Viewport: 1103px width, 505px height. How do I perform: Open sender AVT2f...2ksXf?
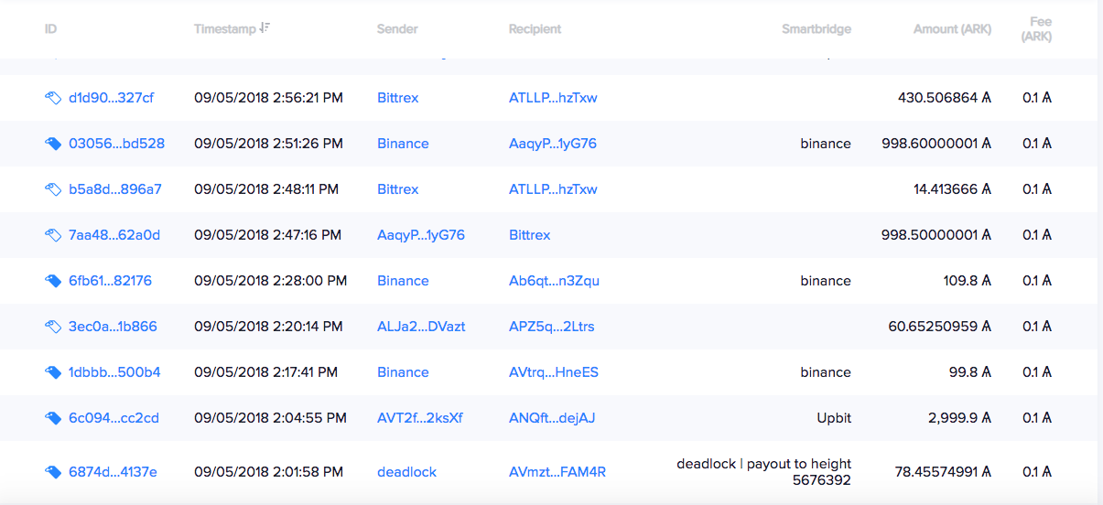pos(420,418)
